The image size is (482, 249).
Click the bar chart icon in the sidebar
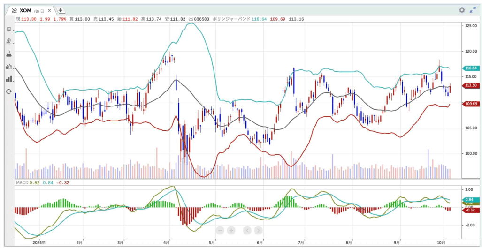point(9,79)
